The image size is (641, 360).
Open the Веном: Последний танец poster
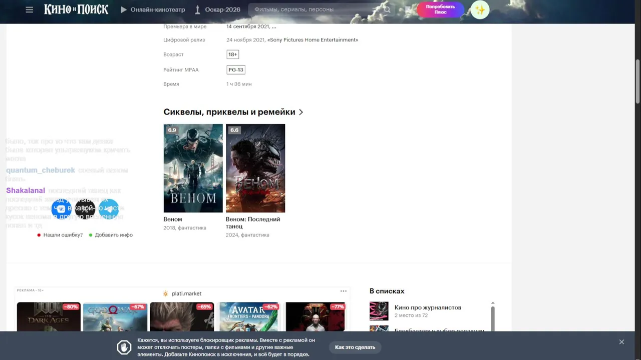coord(255,168)
